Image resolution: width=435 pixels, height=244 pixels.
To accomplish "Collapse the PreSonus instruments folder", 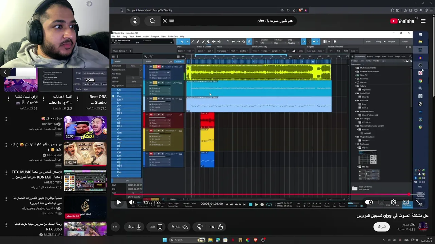I will (x=355, y=144).
